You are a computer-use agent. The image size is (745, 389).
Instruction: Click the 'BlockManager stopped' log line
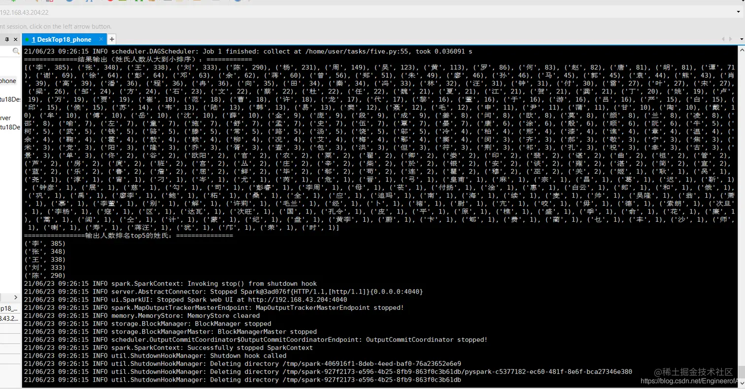(x=147, y=324)
